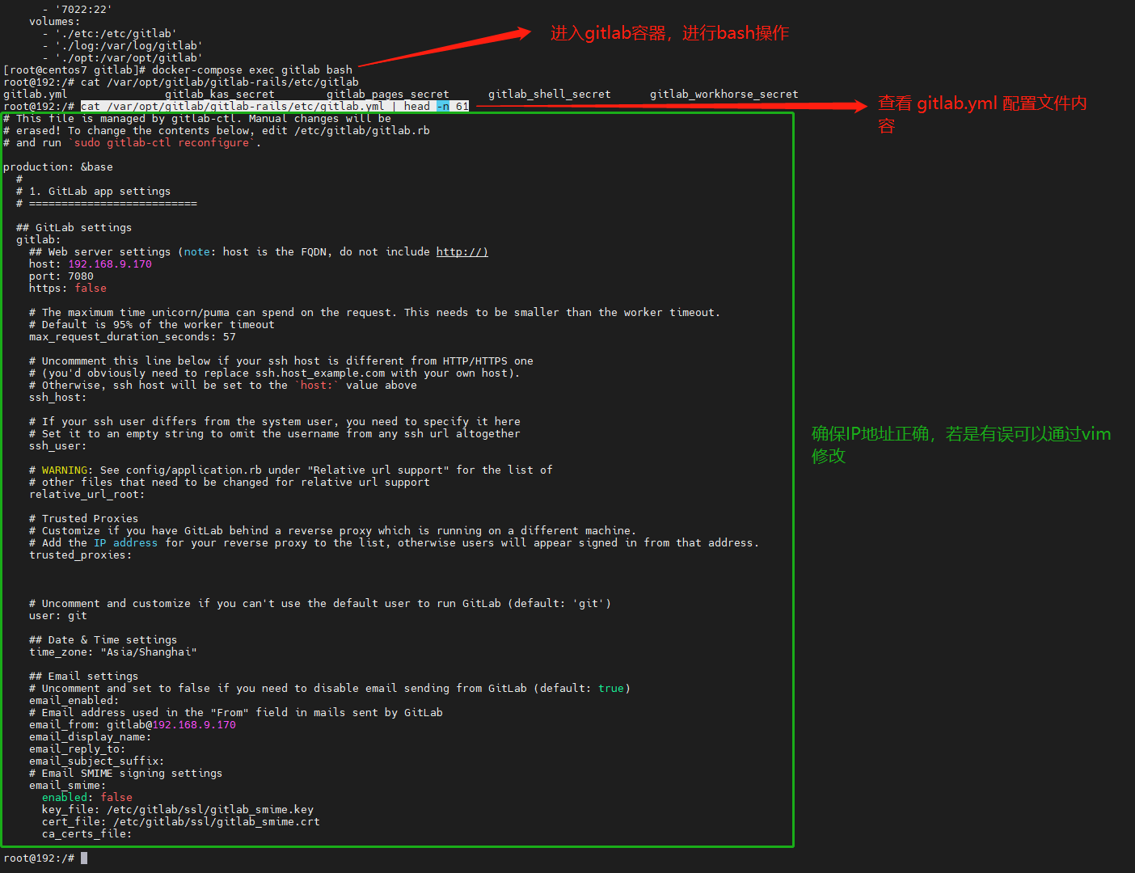Click the yellow WARNING word
This screenshot has height=873, width=1135.
click(x=65, y=470)
